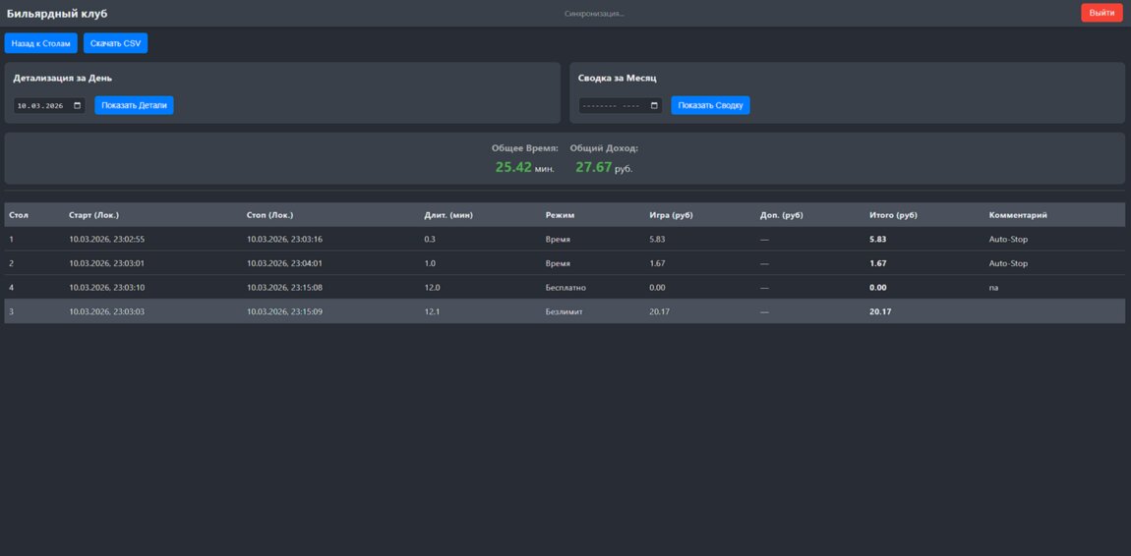Click the red Выйти logout button
The image size is (1131, 556).
pyautogui.click(x=1101, y=13)
